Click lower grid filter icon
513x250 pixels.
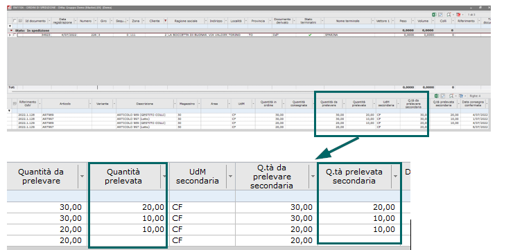(461, 96)
